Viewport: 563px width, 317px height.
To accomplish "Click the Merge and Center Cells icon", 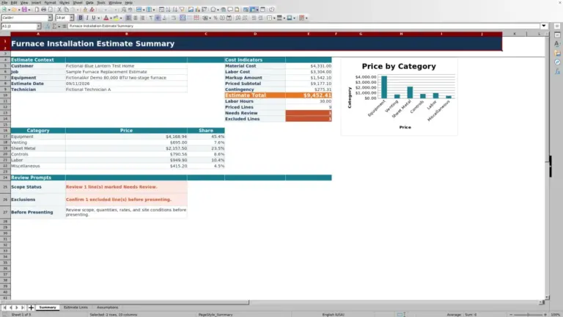I will [183, 18].
